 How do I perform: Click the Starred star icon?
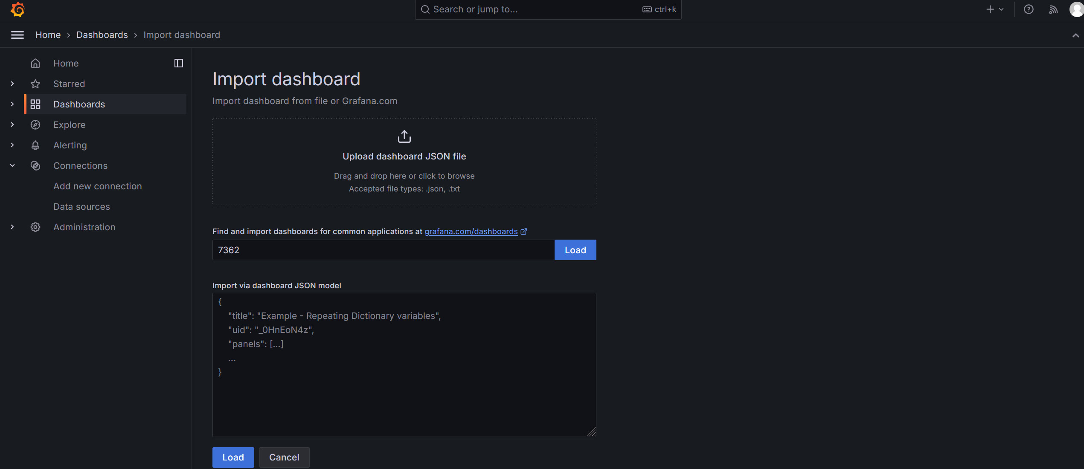pos(35,84)
